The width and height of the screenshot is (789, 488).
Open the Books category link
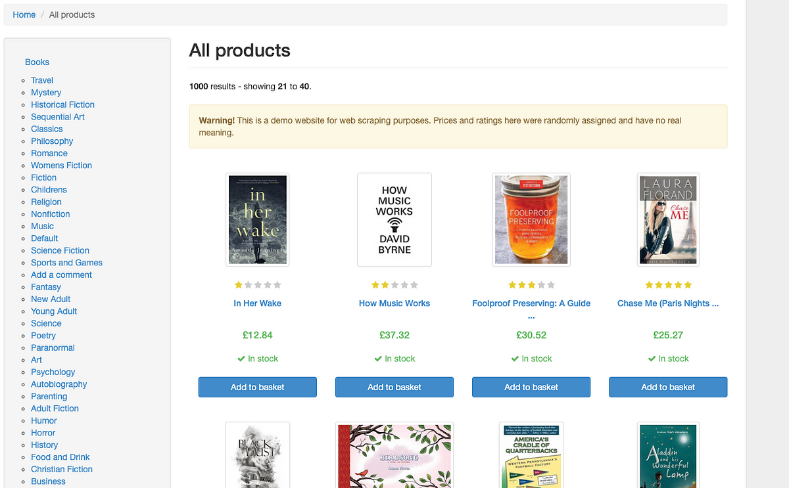coord(37,62)
